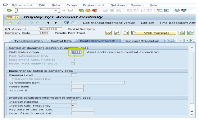
Task: Click the Customize Local Layout monitor icon
Action: [x=184, y=10]
